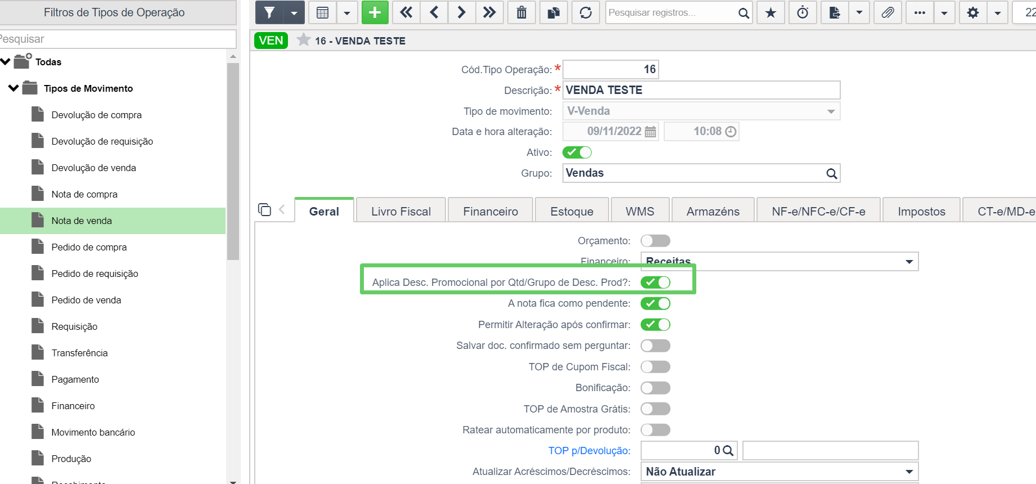Collapse the Tipos de Movimento tree folder
This screenshot has height=484, width=1036.
coord(13,88)
